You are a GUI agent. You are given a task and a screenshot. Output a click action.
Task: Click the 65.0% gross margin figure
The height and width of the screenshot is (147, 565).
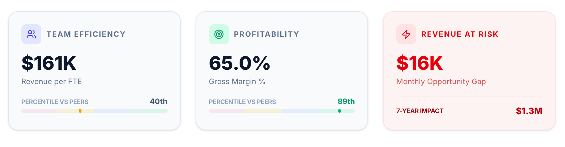[x=240, y=63]
